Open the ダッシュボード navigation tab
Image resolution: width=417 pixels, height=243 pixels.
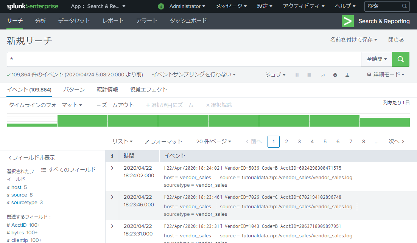[188, 21]
